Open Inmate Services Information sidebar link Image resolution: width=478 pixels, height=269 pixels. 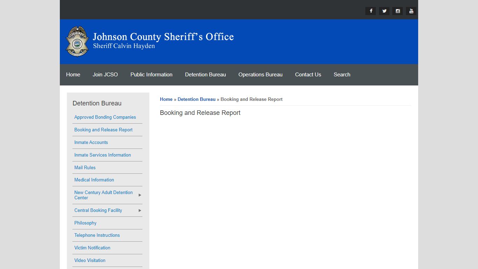pyautogui.click(x=103, y=155)
